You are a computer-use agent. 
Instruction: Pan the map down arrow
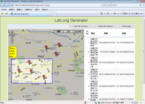(12, 37)
